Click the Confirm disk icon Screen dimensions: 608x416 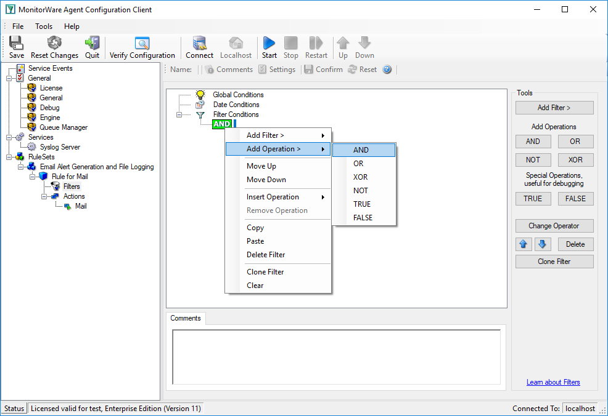(309, 70)
